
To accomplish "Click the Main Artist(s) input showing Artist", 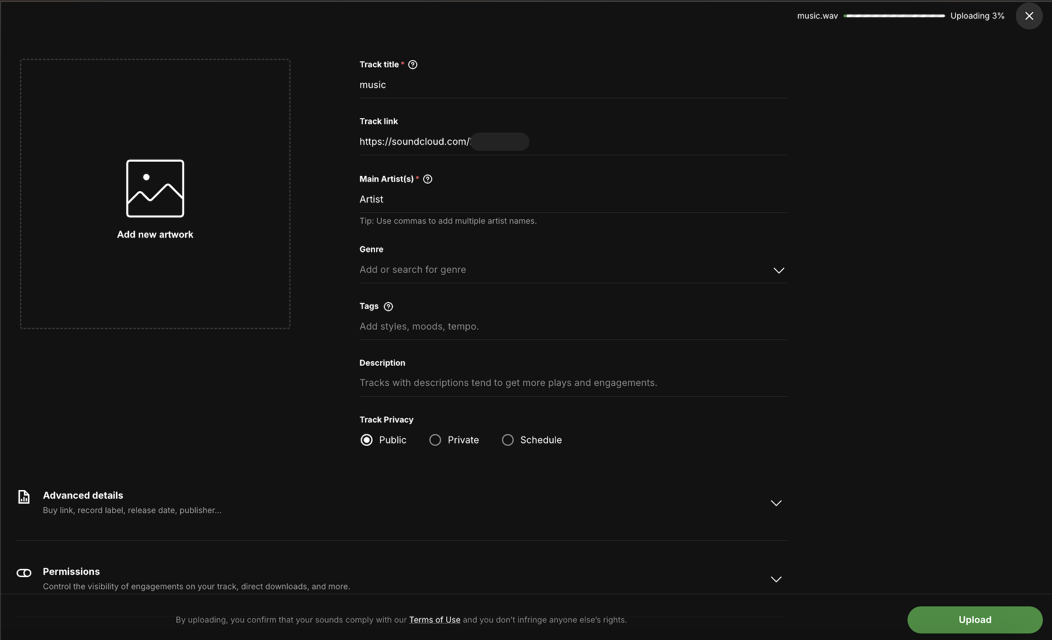I will pyautogui.click(x=572, y=199).
